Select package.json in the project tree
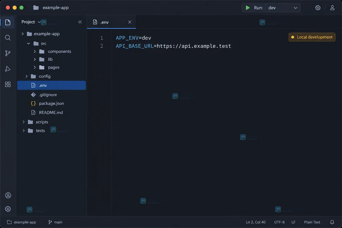342x228 pixels. point(51,103)
